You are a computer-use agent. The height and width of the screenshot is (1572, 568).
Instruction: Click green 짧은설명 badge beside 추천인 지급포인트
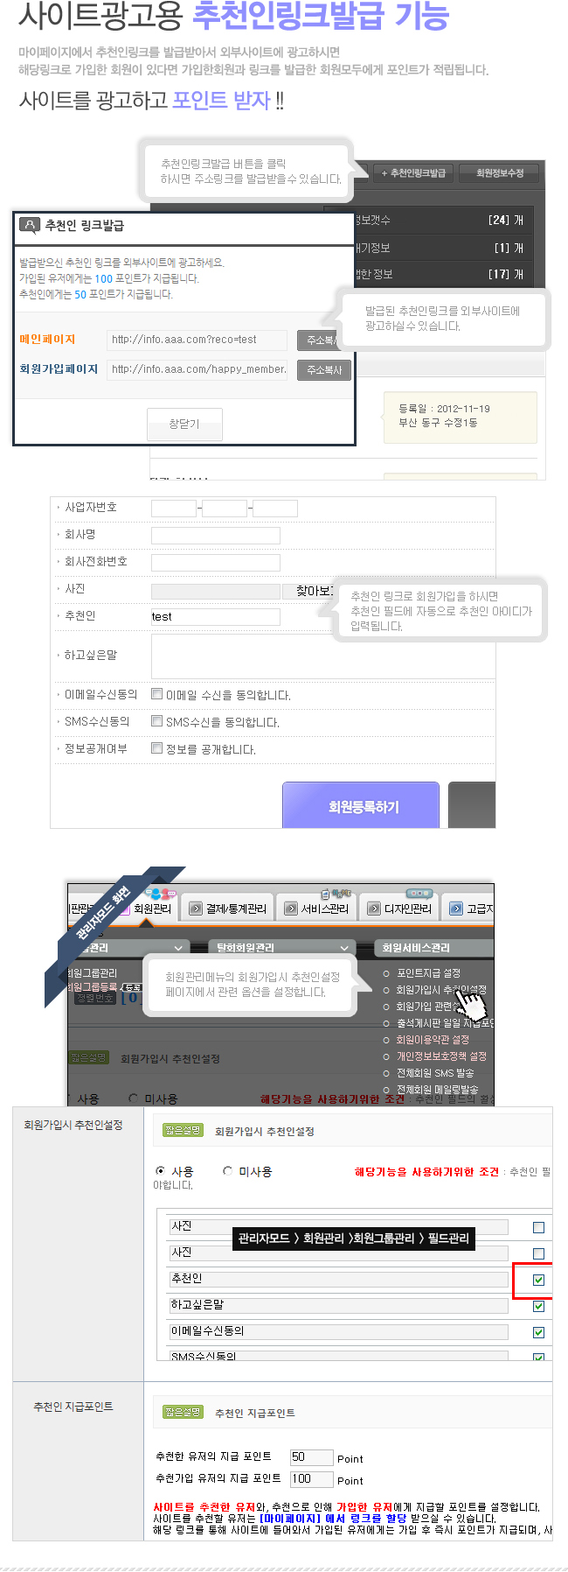183,1412
